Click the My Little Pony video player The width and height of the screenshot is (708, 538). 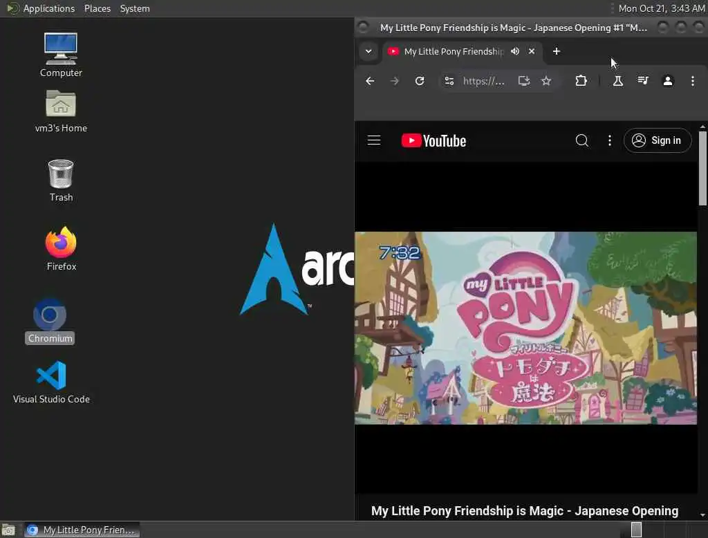click(525, 328)
